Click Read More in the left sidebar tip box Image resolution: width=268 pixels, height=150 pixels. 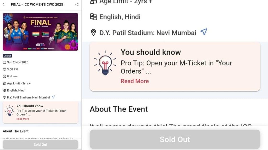[x=23, y=119]
